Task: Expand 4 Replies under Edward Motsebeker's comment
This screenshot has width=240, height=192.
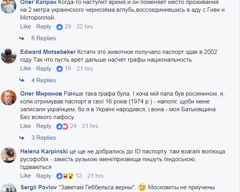Action: [43, 80]
